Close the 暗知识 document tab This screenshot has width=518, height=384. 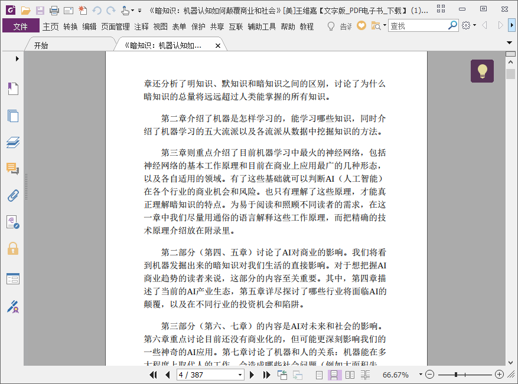(x=218, y=46)
